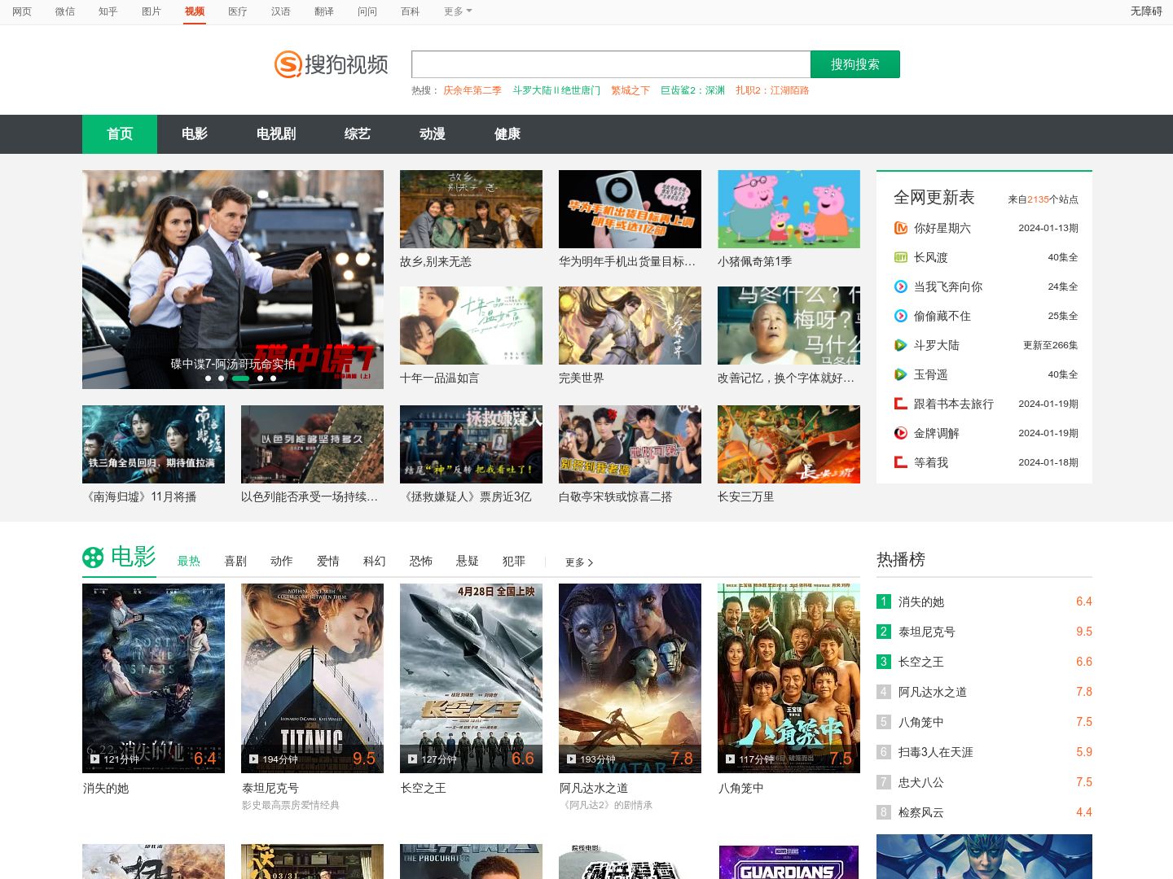Open the 百科 search category
The width and height of the screenshot is (1173, 879).
coord(411,11)
